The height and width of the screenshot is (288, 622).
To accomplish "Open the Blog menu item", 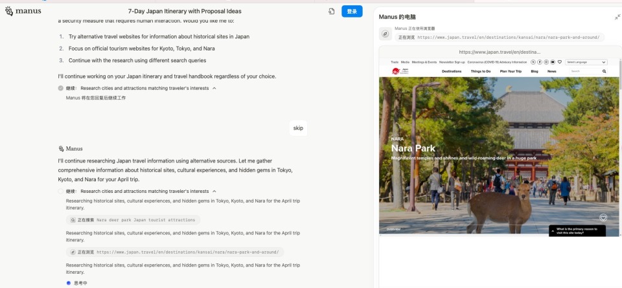I will (535, 71).
